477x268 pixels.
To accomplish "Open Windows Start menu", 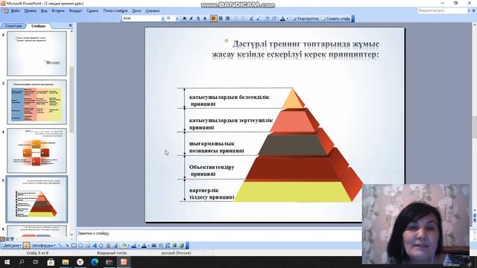I will [7, 262].
